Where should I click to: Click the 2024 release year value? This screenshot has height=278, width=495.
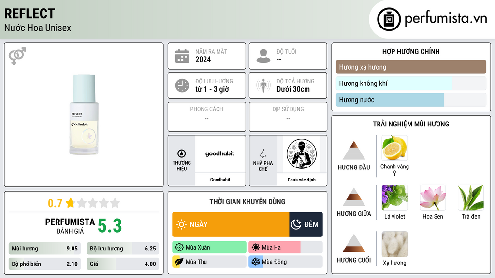tap(203, 59)
